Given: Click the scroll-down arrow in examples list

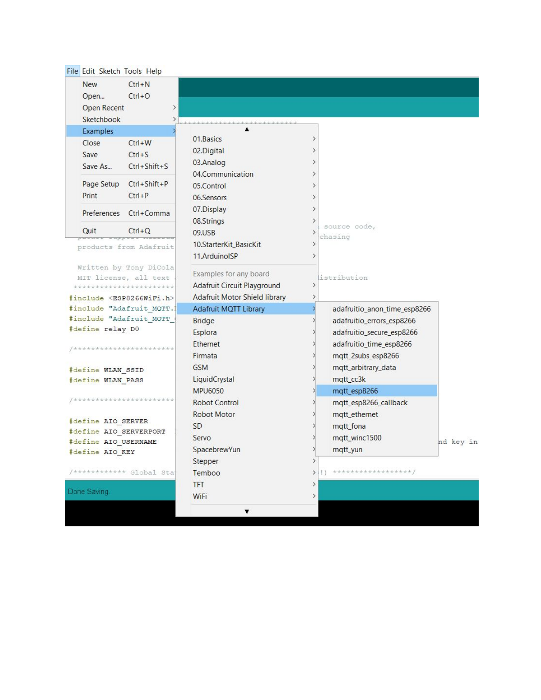Looking at the screenshot, I should point(247,511).
